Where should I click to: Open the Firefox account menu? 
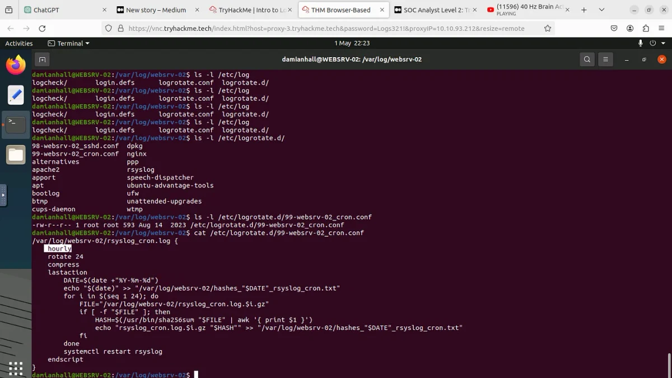coord(630,29)
